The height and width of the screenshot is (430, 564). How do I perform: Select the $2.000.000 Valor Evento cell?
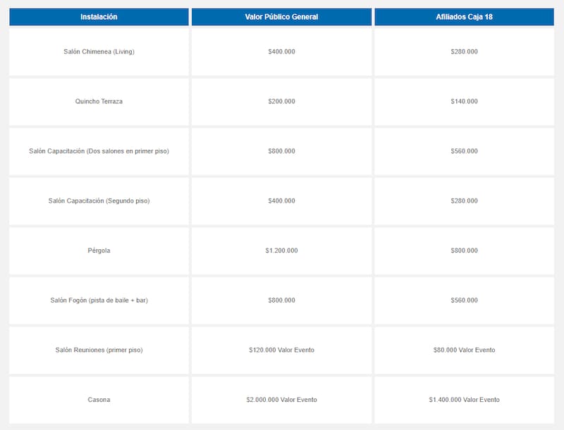pyautogui.click(x=281, y=400)
